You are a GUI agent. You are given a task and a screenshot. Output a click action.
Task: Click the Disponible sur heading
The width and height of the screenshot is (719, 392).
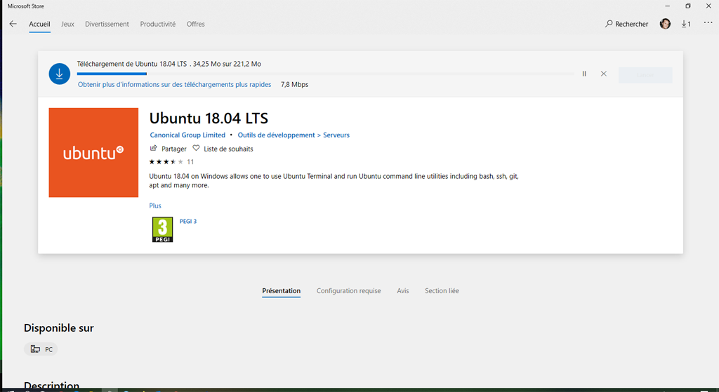pos(59,328)
